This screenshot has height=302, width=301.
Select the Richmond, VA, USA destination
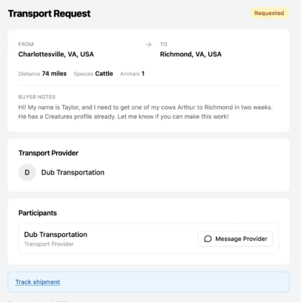pos(191,54)
